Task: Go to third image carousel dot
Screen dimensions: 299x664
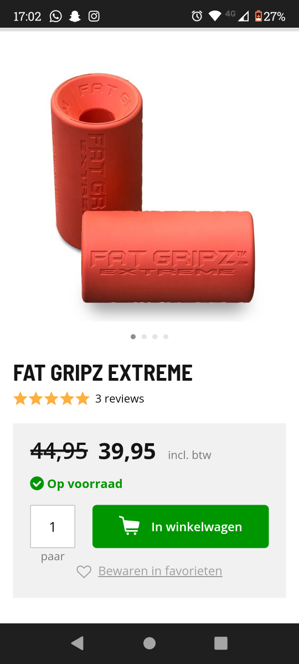Action: (155, 336)
